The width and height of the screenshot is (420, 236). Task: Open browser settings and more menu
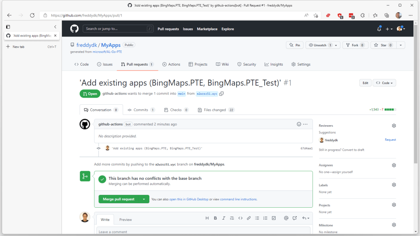[411, 15]
